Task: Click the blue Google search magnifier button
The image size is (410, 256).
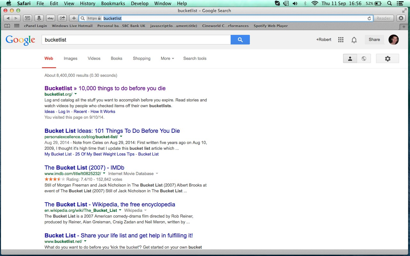Action: click(x=240, y=40)
